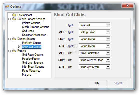Click the Environment folder icon
The width and height of the screenshot is (140, 95).
14,15
